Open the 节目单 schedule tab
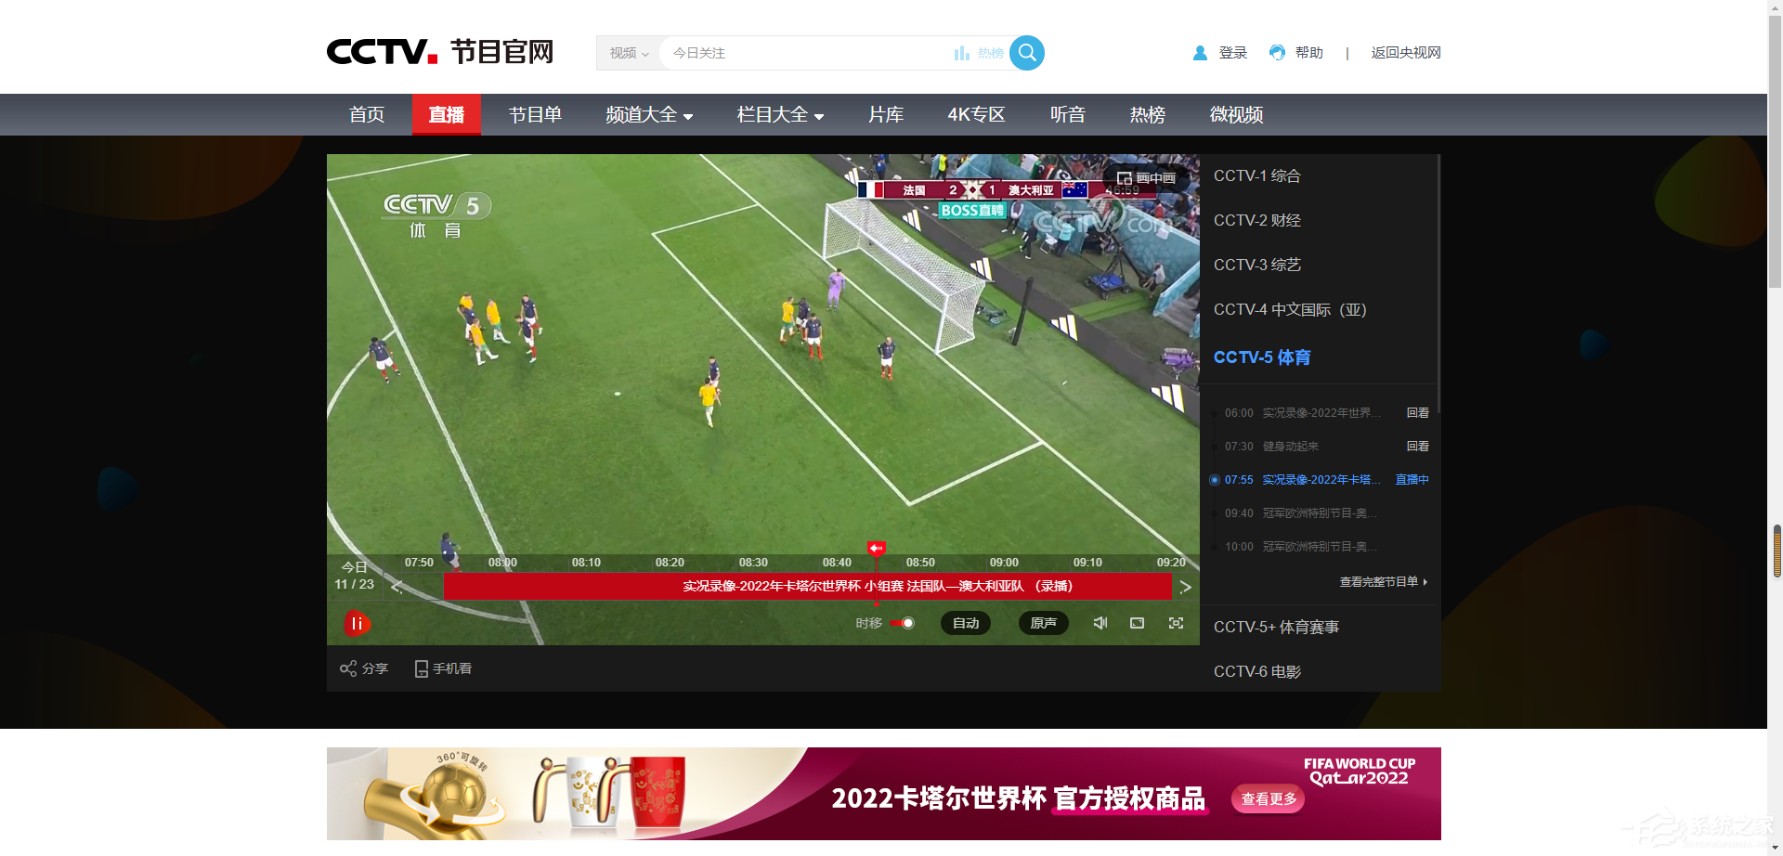Viewport: 1783px width, 856px height. [535, 114]
